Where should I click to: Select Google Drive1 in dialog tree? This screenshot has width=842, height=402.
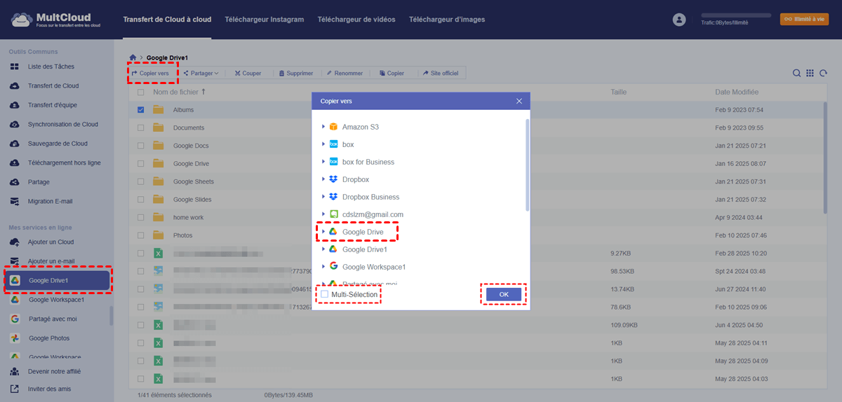[x=365, y=249]
